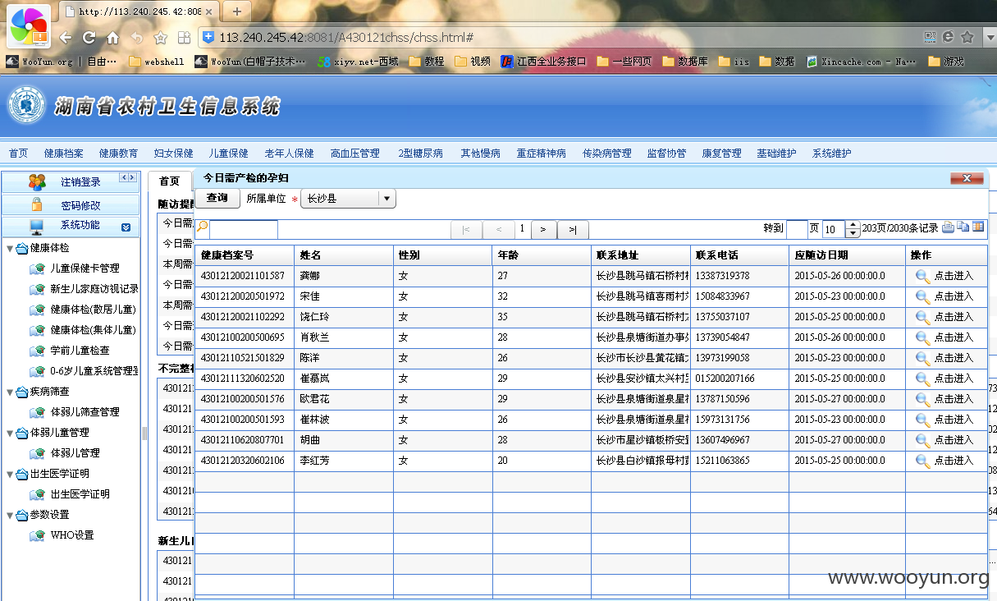The image size is (997, 601).
Task: Click 注销登录 in the sidebar
Action: [x=80, y=182]
